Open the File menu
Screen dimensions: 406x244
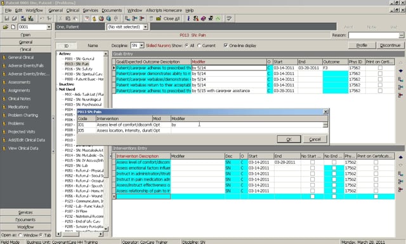pos(8,10)
